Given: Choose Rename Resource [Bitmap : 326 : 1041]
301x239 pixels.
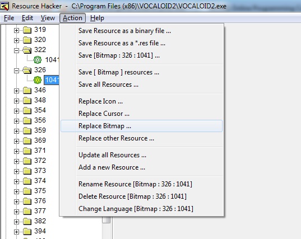Looking at the screenshot, I should [x=141, y=184].
